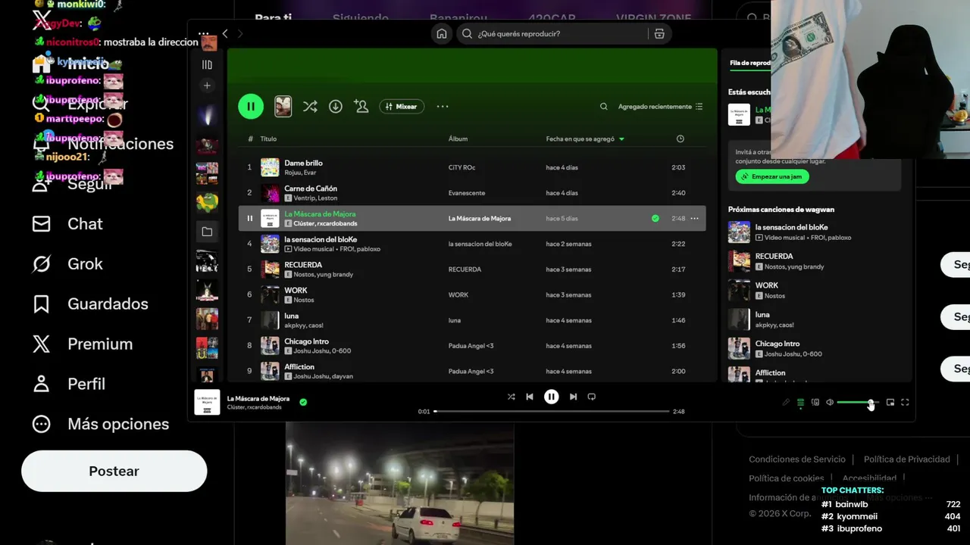The height and width of the screenshot is (545, 970).
Task: Select the 'luna' track in the list
Action: 472,320
